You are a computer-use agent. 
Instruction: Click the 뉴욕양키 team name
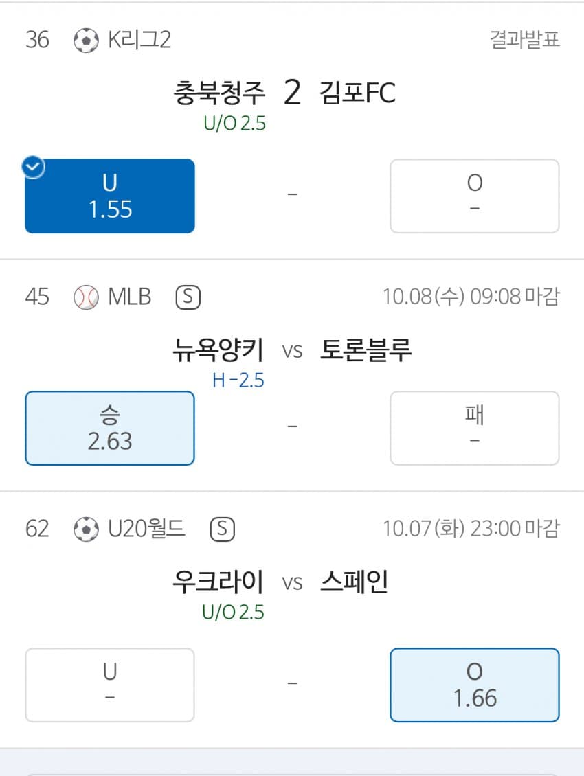pos(218,351)
